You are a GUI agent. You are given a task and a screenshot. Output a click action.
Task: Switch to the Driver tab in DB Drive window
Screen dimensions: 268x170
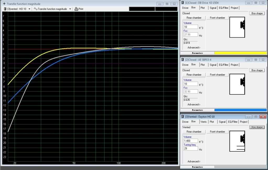click(185, 8)
